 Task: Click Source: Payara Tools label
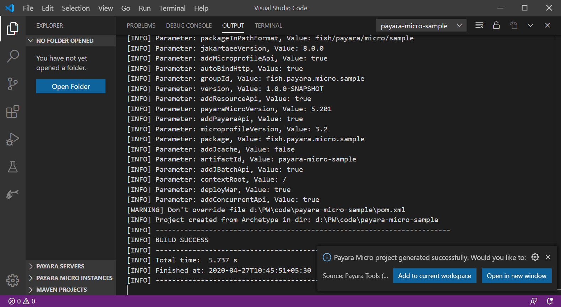(x=355, y=276)
